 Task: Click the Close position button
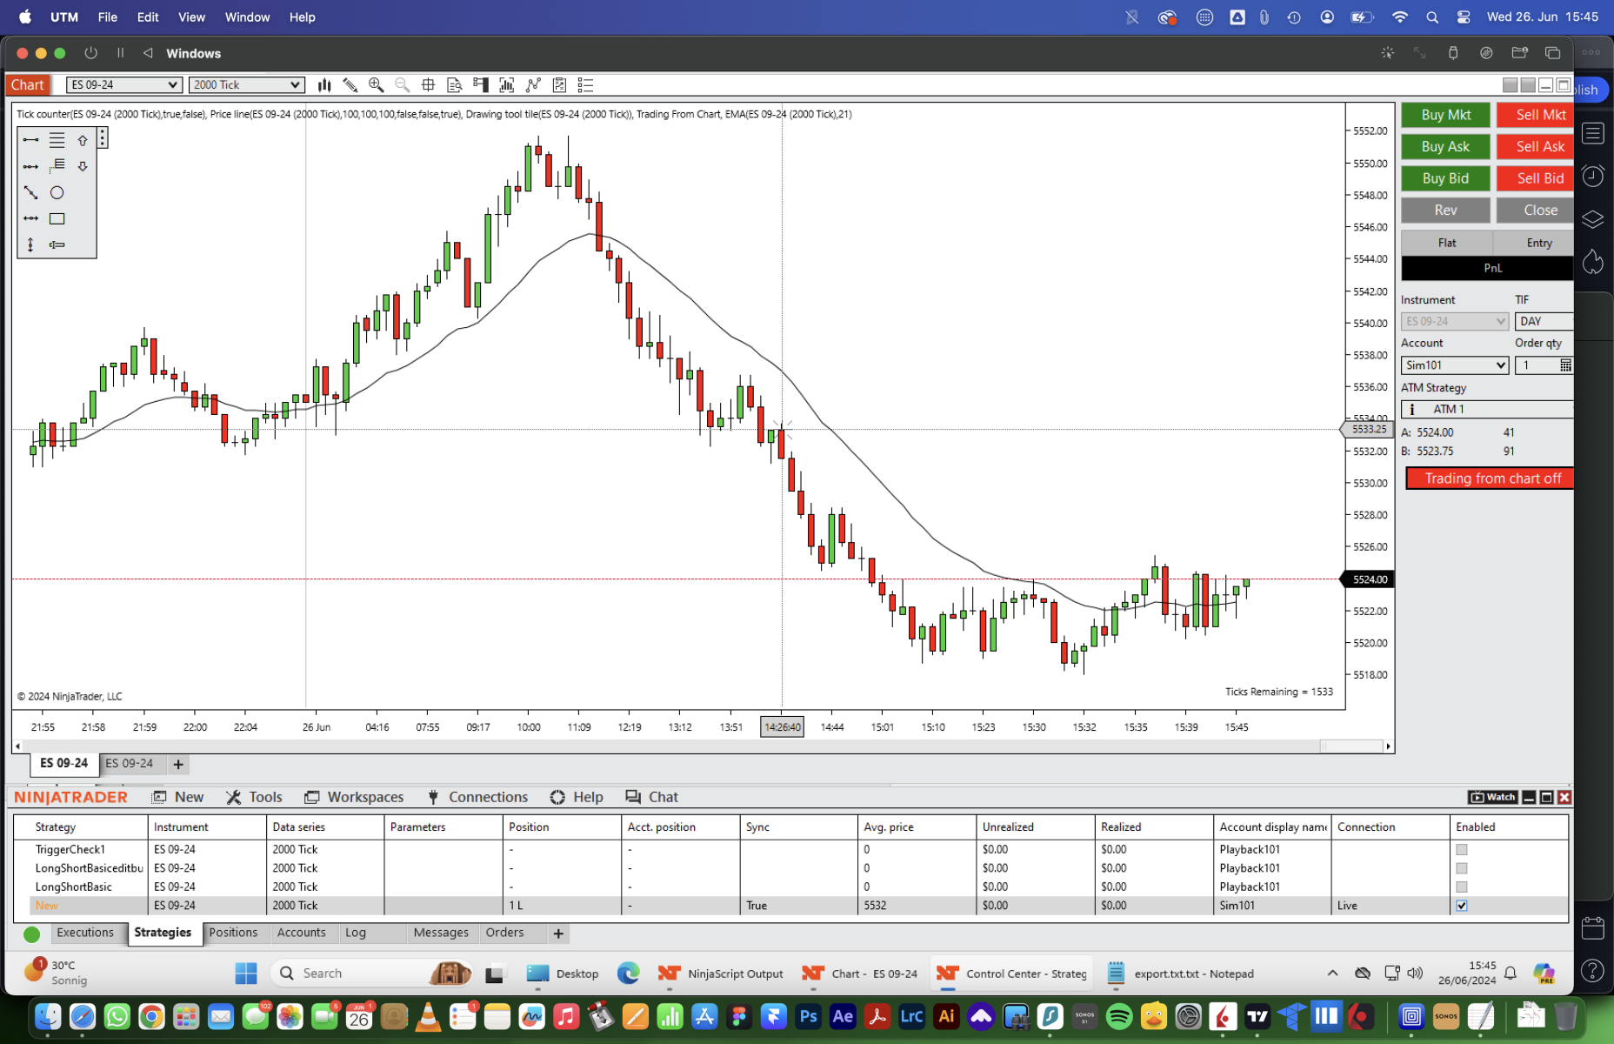[x=1536, y=210]
